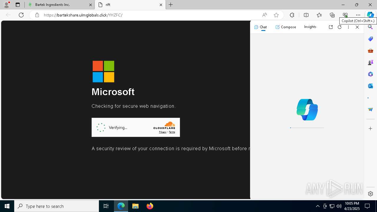
Task: Go back to previous page
Action: 8,15
